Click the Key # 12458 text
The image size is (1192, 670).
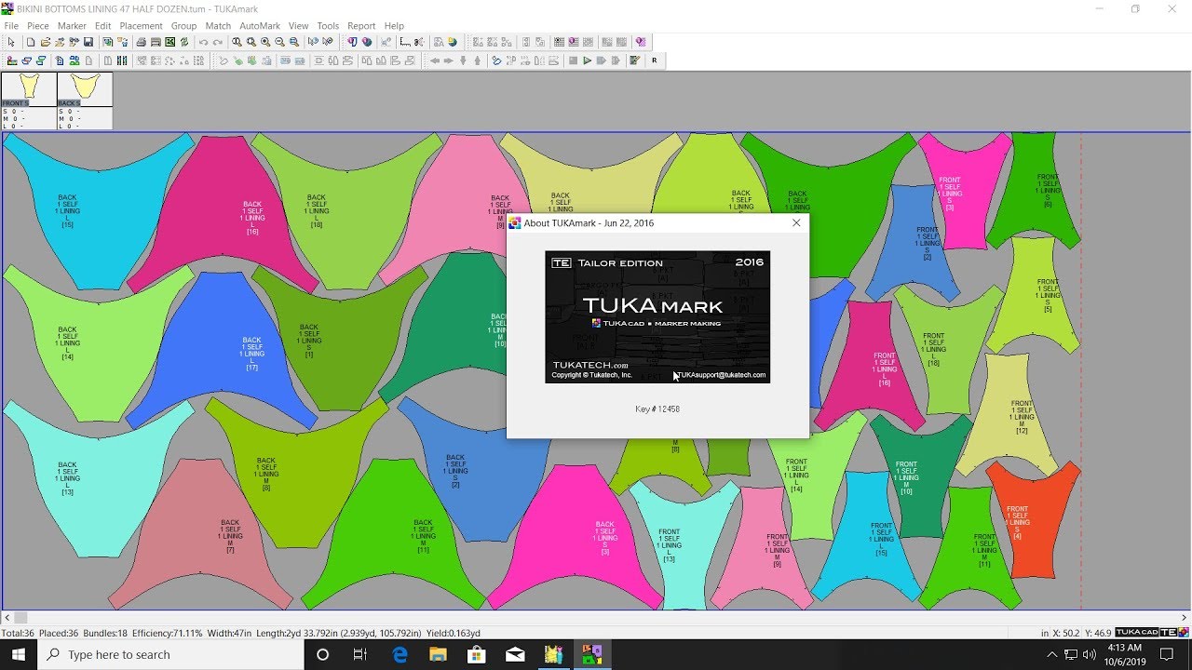click(x=657, y=409)
